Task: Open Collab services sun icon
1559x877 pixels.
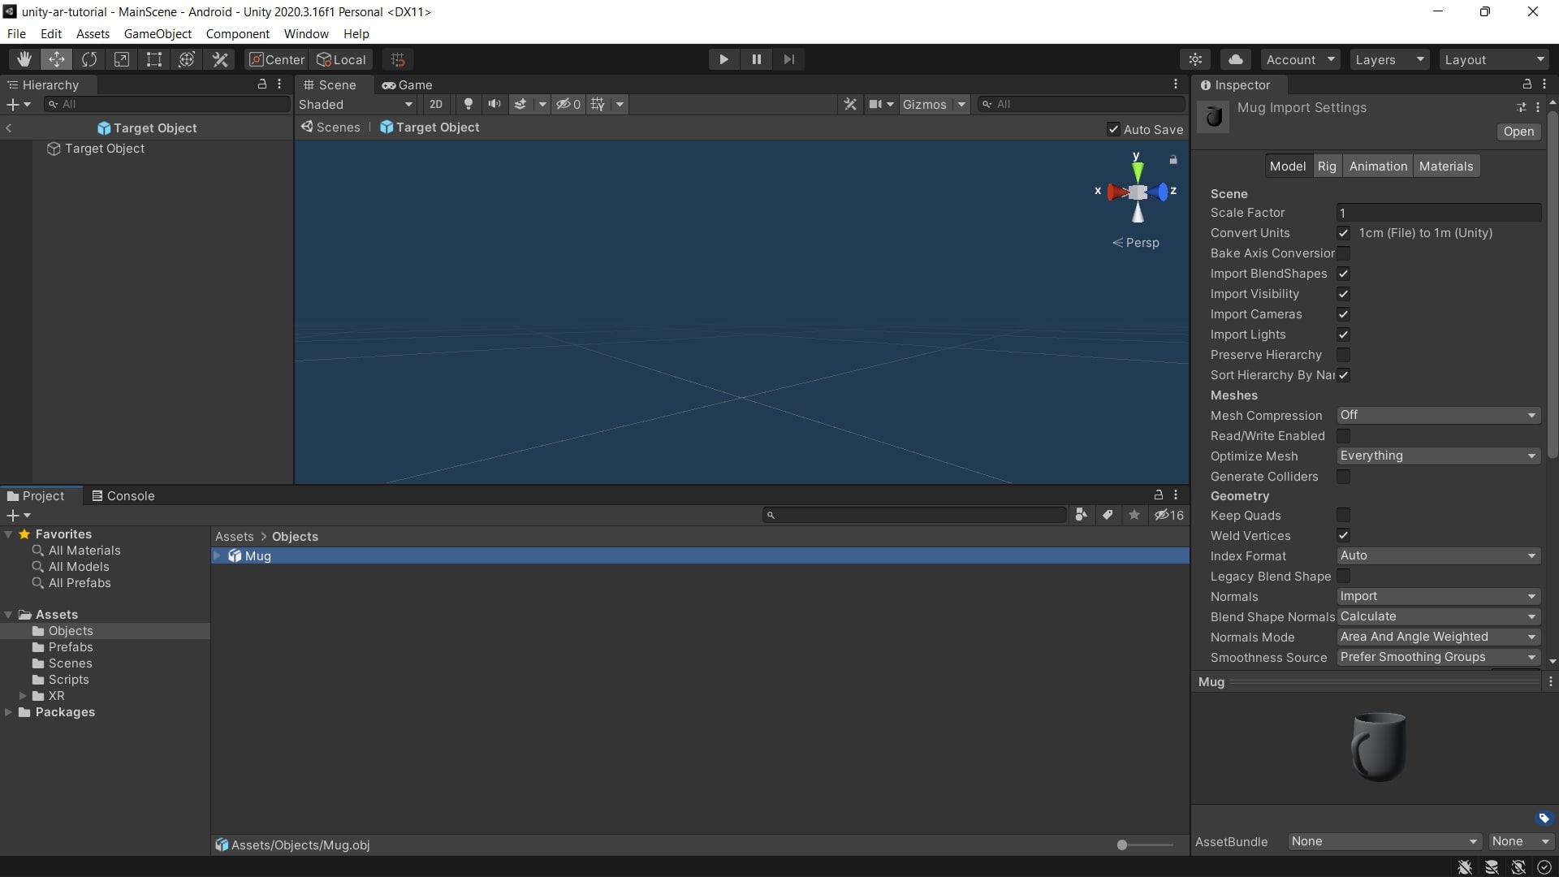Action: pyautogui.click(x=1195, y=59)
